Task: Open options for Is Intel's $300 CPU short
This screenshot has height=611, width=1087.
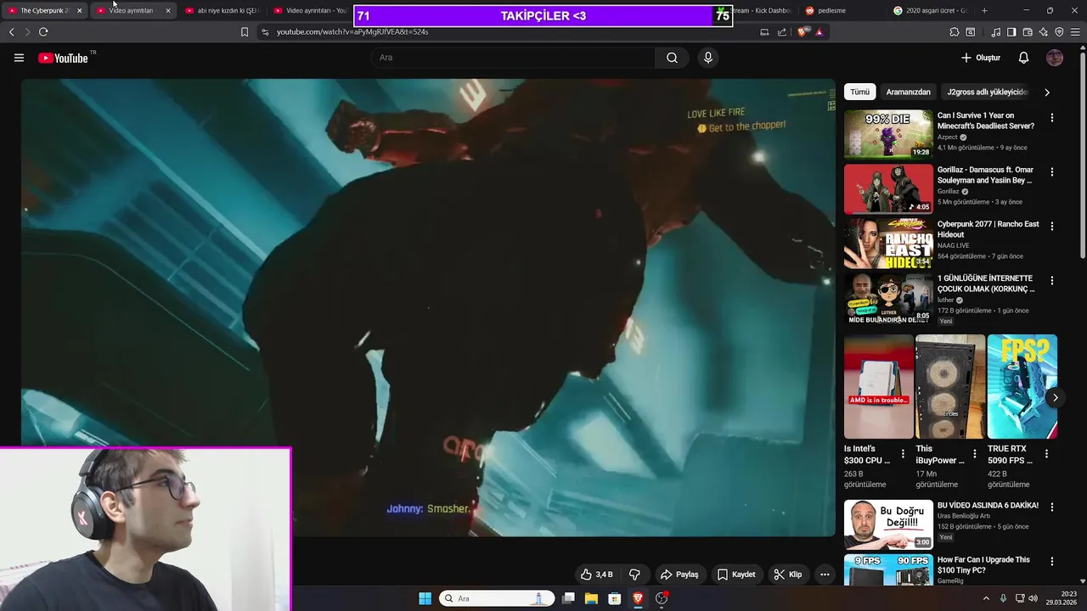Action: 903,454
